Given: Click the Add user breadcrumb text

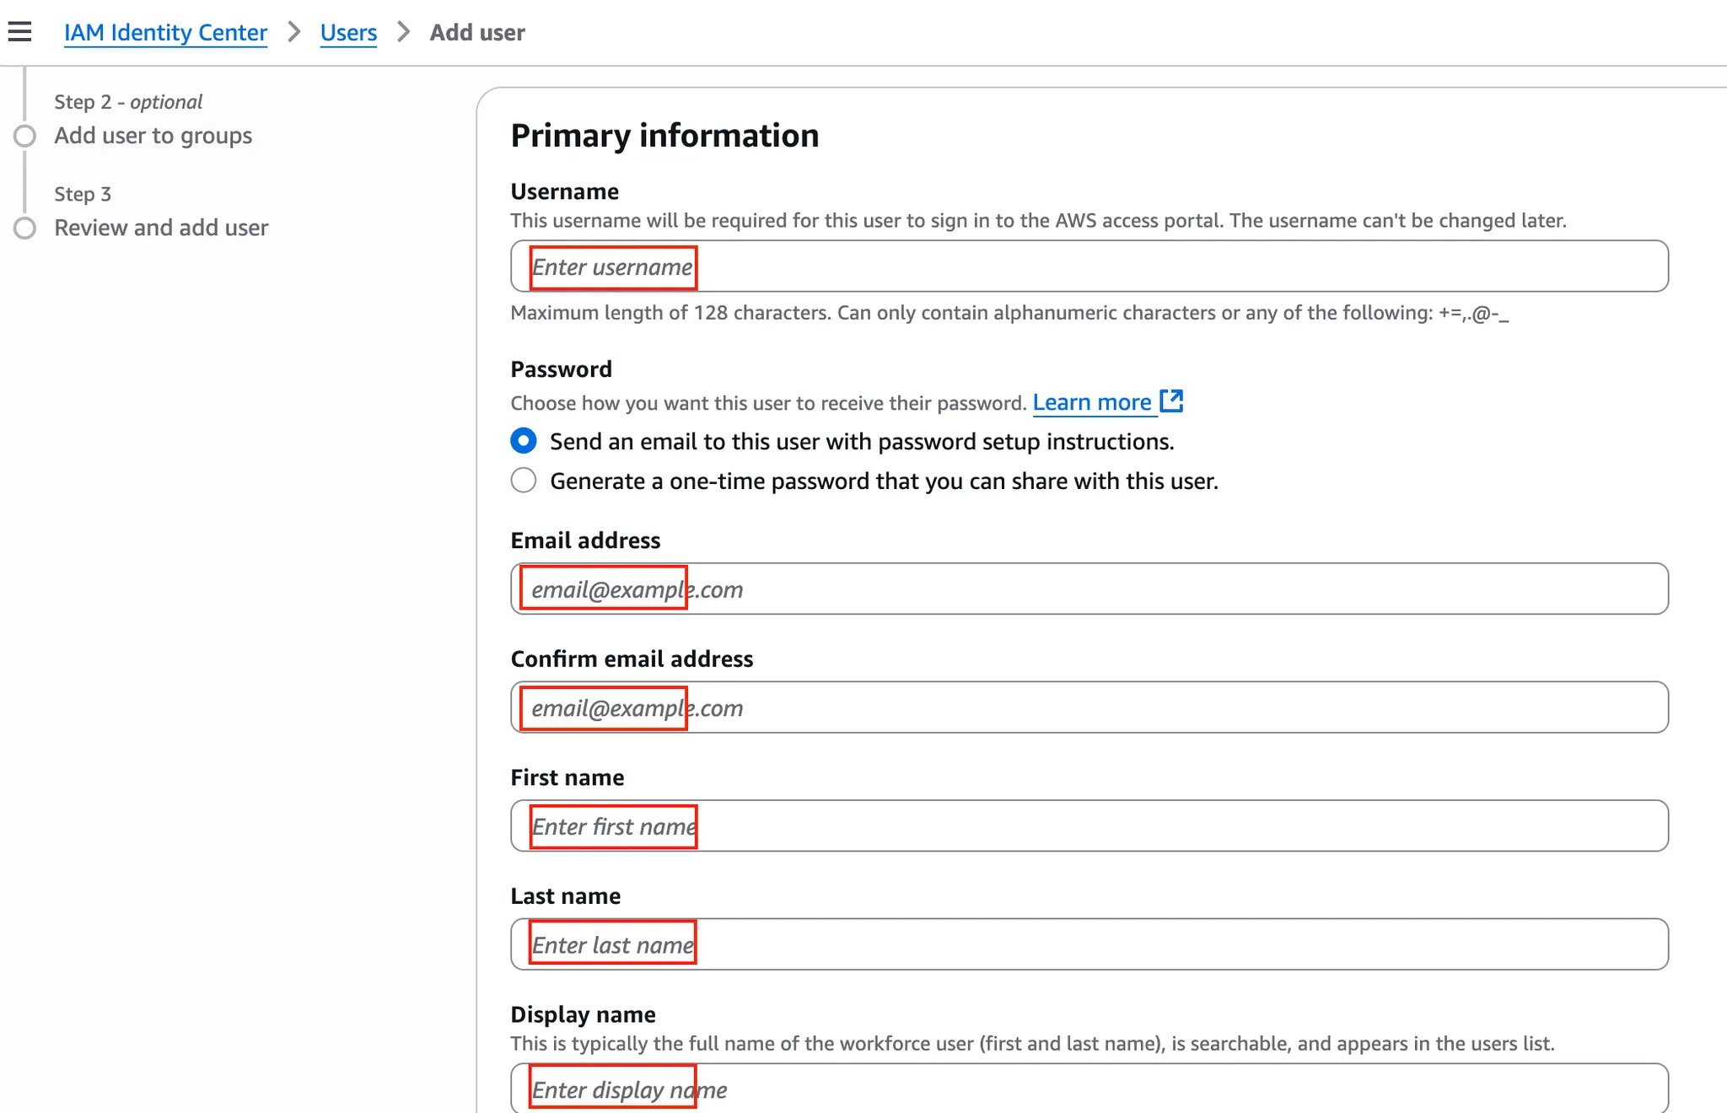Looking at the screenshot, I should coord(477,32).
